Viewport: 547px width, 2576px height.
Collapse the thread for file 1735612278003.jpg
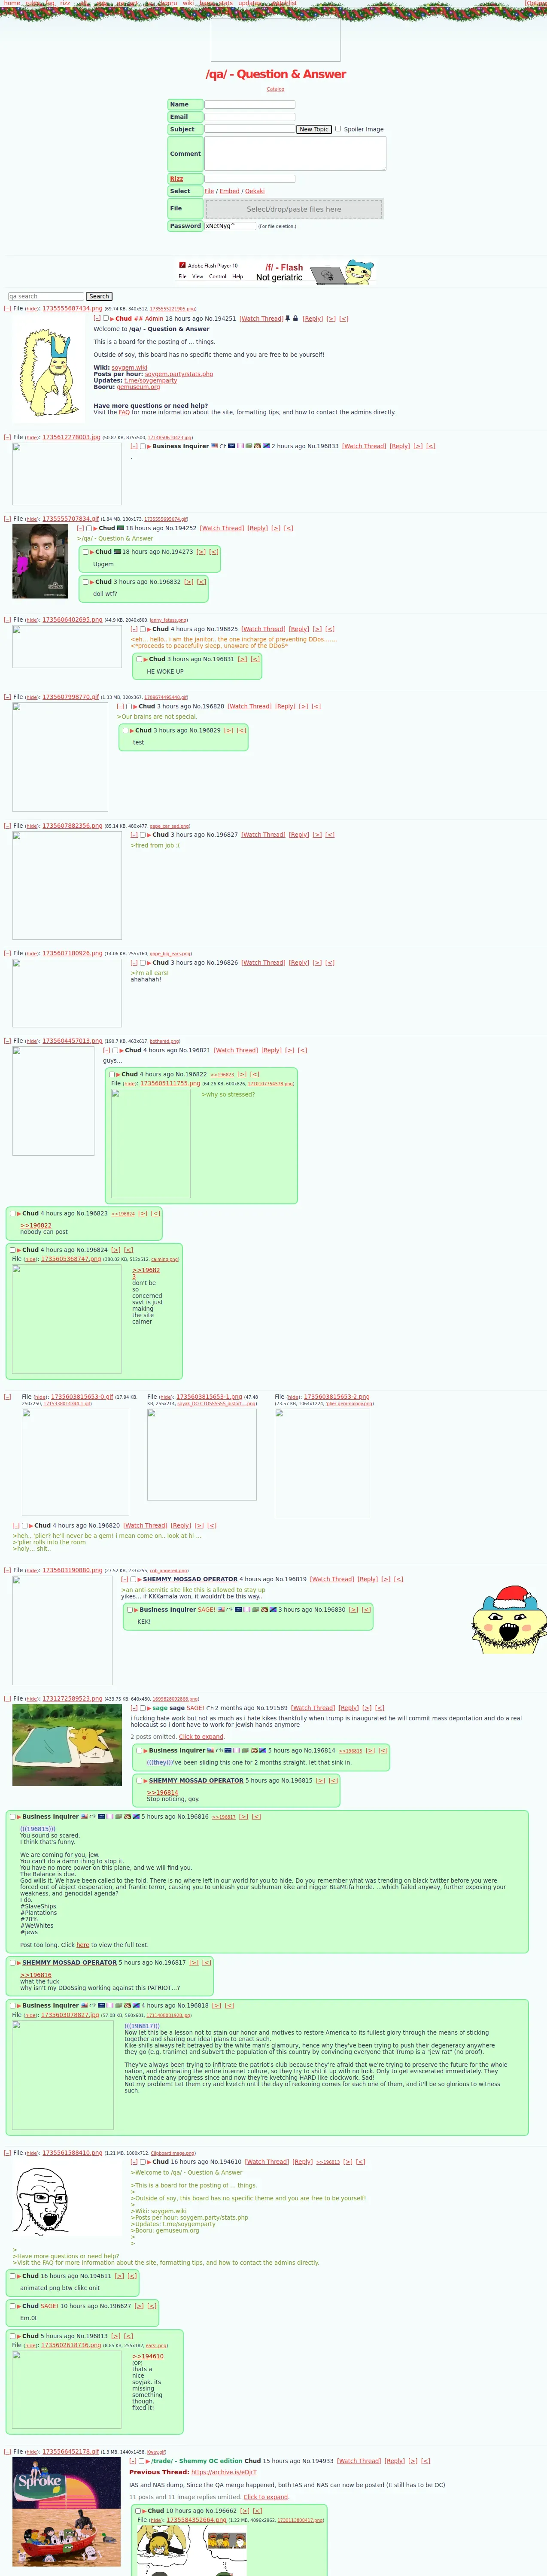tap(7, 437)
